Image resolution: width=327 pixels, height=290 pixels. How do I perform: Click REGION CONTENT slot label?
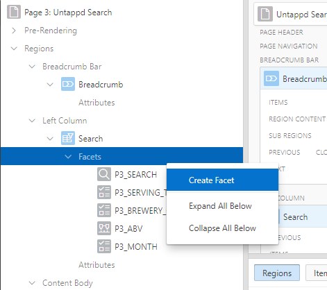tap(297, 119)
